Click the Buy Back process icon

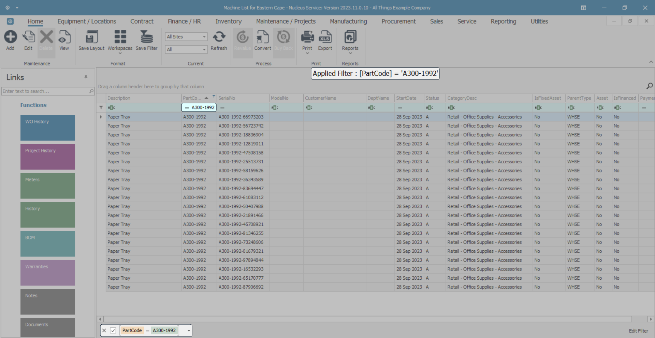pyautogui.click(x=283, y=37)
